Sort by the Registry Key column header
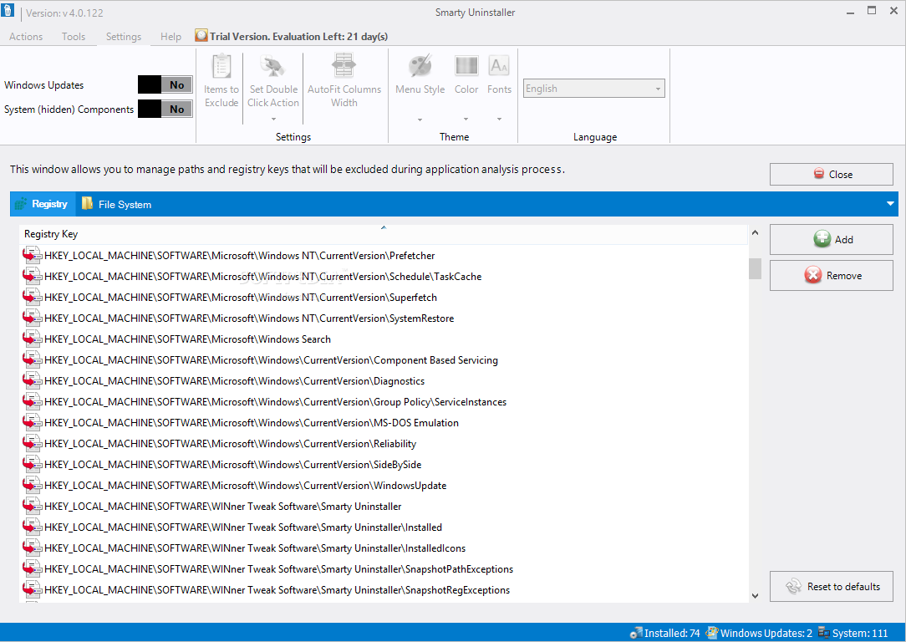 pos(383,234)
